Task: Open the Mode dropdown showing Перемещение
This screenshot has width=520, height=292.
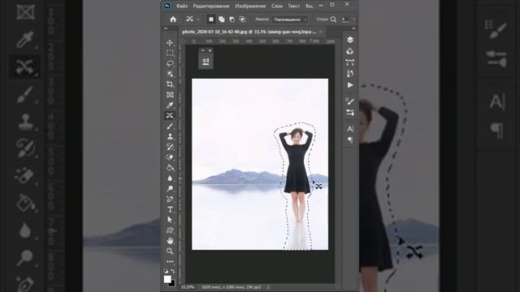Action: click(290, 19)
